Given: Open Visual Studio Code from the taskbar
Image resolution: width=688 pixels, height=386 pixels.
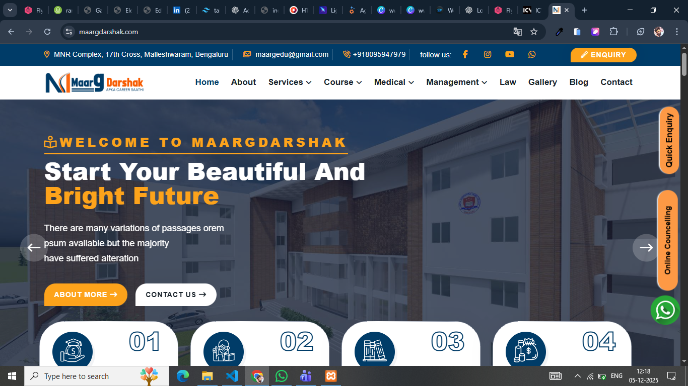Looking at the screenshot, I should (232, 376).
